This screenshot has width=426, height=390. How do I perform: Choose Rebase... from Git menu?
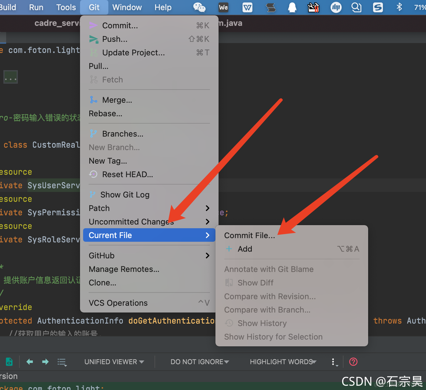pyautogui.click(x=149, y=113)
